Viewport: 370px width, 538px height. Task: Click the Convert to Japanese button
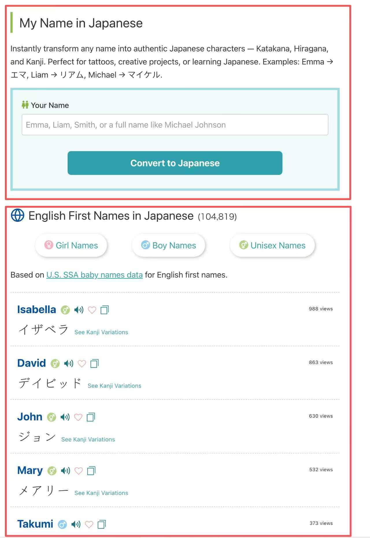point(175,163)
